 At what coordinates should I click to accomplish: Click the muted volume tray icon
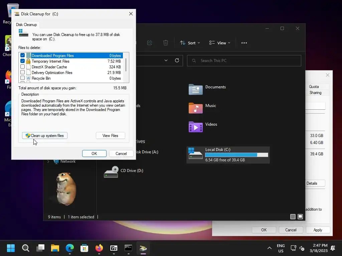click(302, 248)
